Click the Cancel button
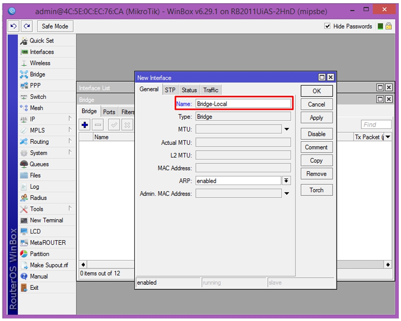The image size is (401, 321). click(x=317, y=104)
